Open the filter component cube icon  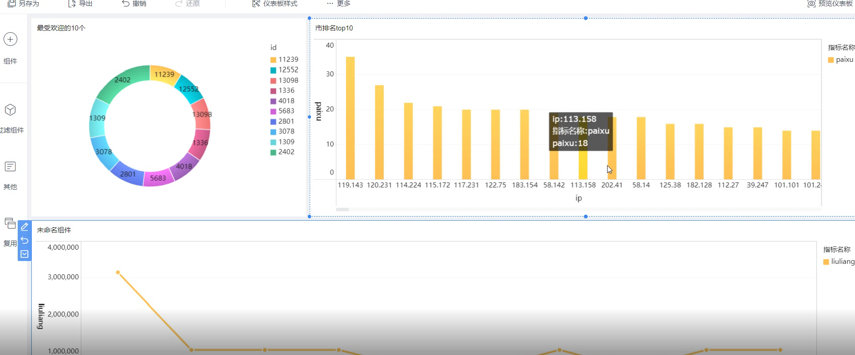pos(10,110)
